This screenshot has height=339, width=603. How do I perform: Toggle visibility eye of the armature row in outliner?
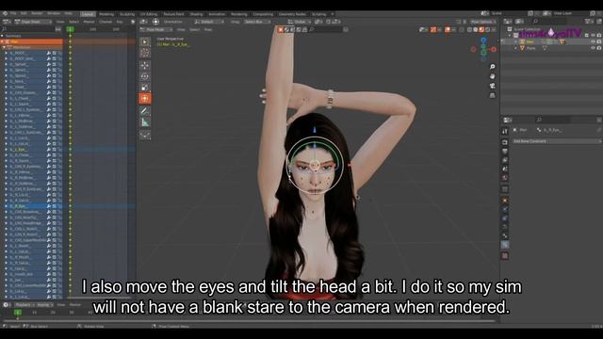(x=593, y=41)
